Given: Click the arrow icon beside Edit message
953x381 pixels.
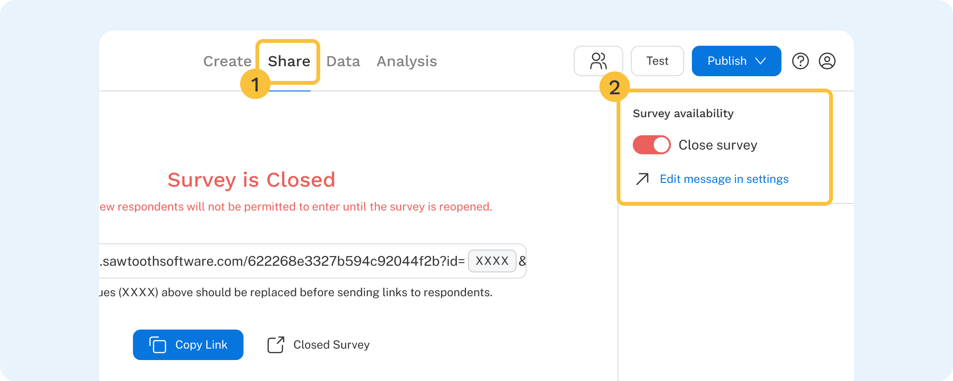Looking at the screenshot, I should tap(642, 179).
